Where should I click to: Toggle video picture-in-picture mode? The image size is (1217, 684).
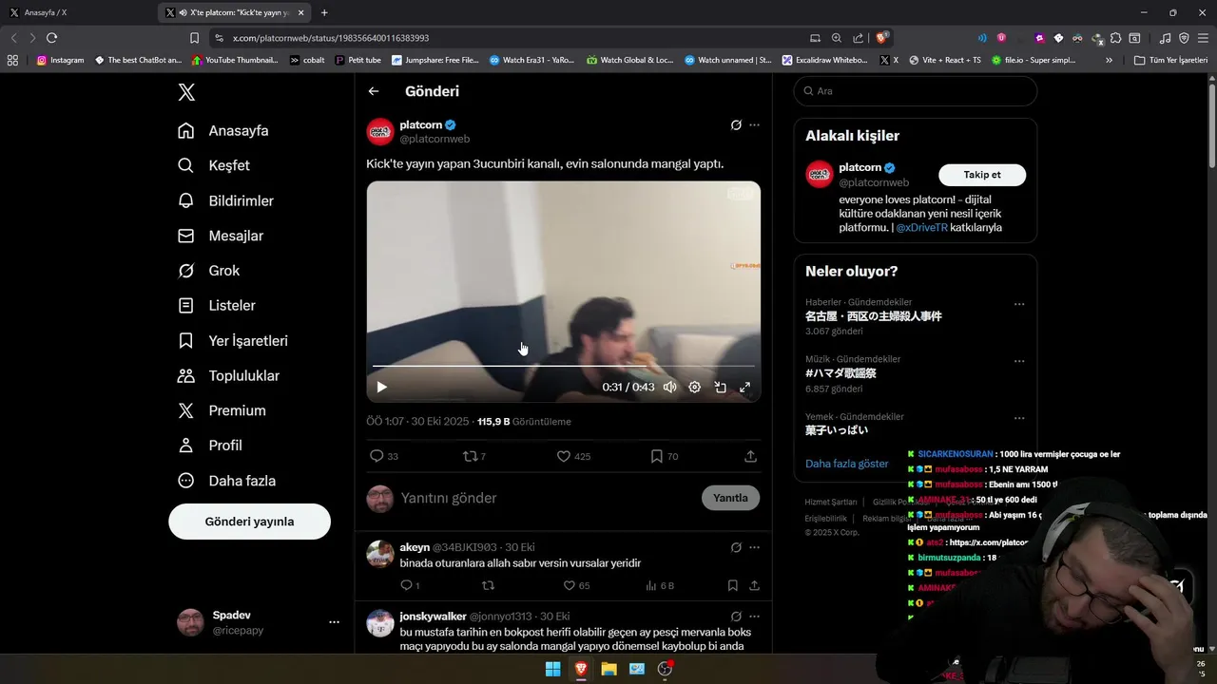coord(721,387)
